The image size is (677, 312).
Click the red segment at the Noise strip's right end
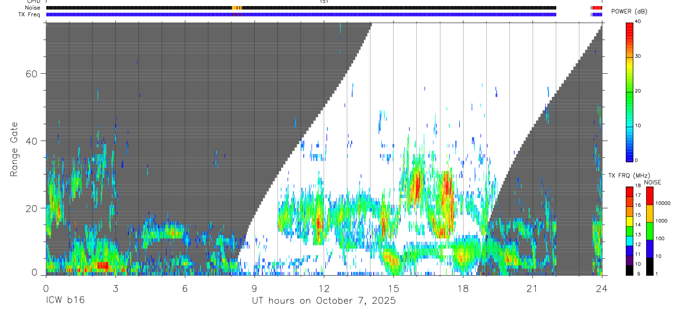597,8
